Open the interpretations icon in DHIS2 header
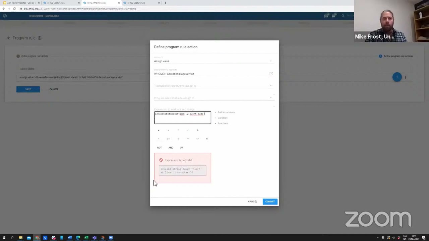This screenshot has height=241, width=429. [x=326, y=16]
